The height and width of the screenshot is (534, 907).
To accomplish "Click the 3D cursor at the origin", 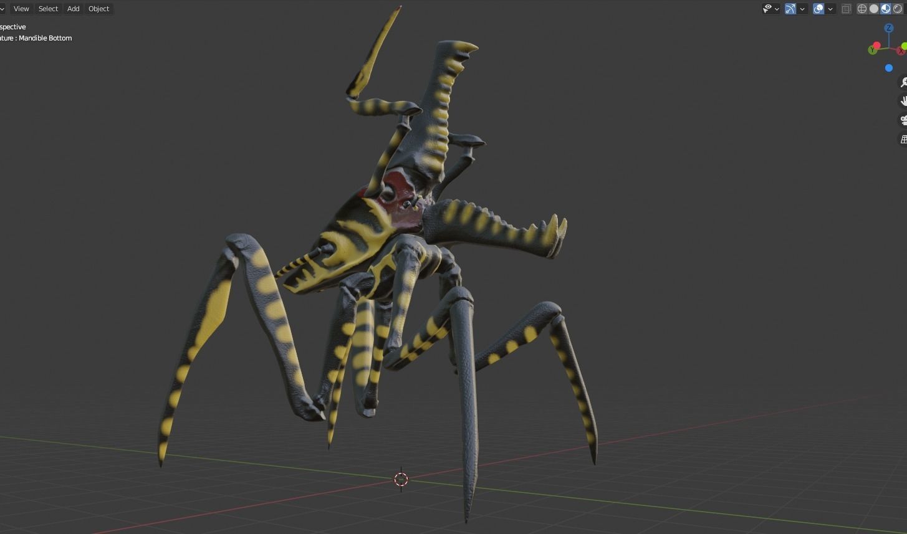I will 401,479.
